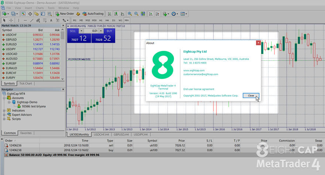Open the New Chart toolbar icon
The height and width of the screenshot is (175, 325).
[4, 14]
